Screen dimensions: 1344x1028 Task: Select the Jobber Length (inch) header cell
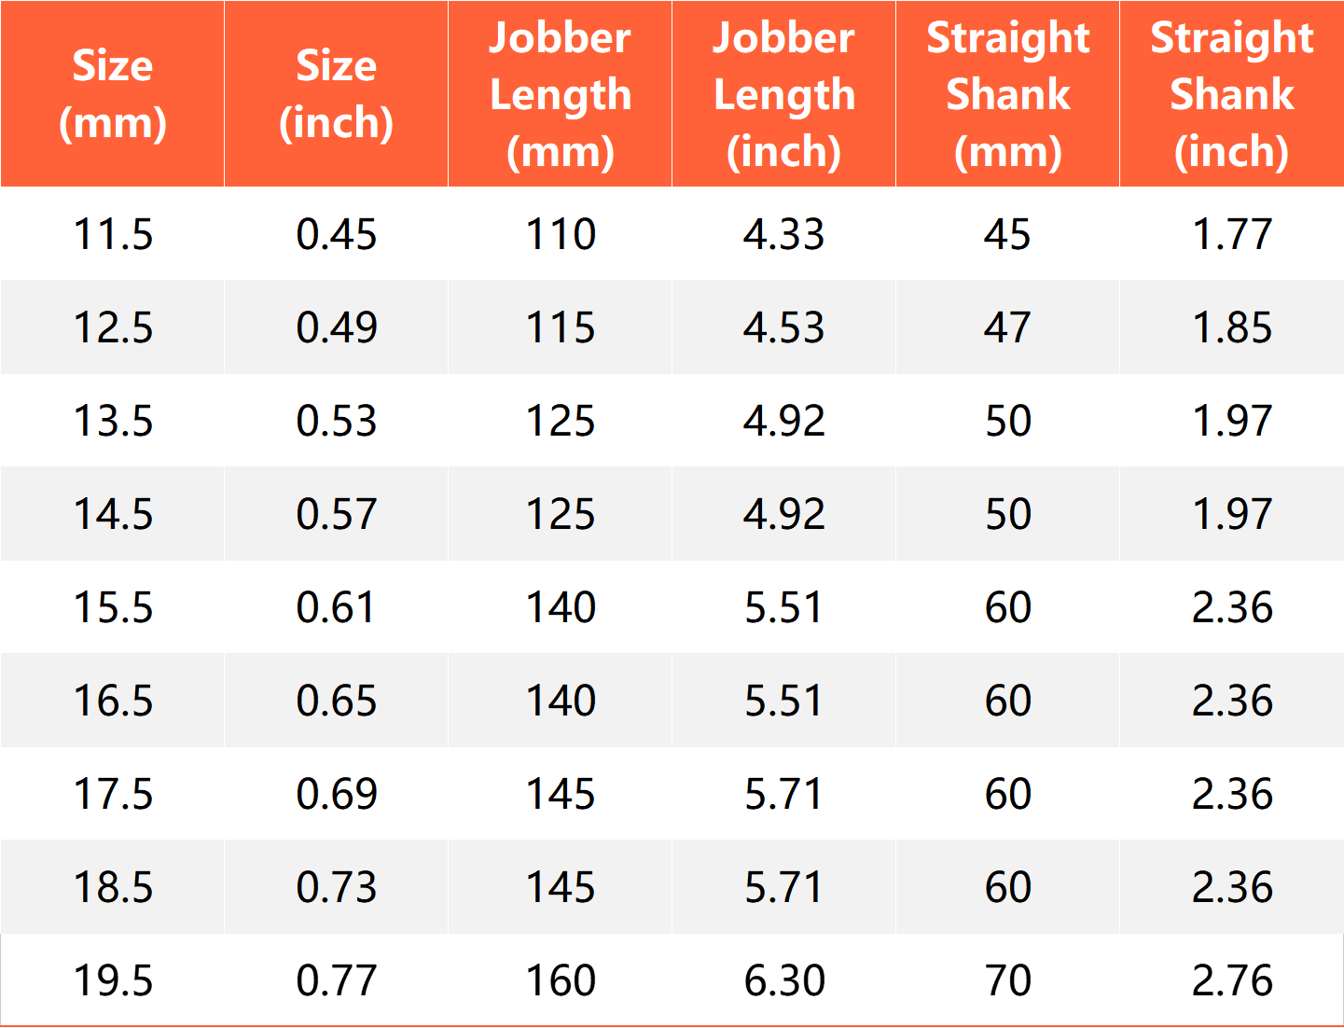point(784,94)
